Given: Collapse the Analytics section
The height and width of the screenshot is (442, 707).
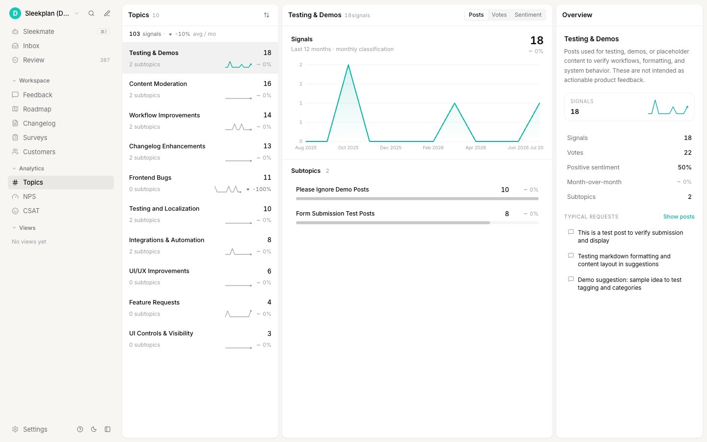Looking at the screenshot, I should click(x=28, y=168).
